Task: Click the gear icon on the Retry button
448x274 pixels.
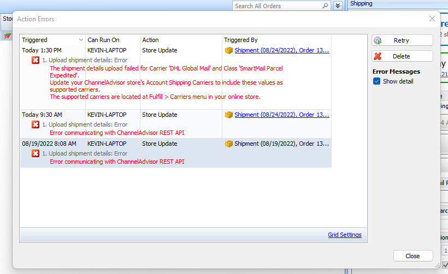Action: [378, 40]
